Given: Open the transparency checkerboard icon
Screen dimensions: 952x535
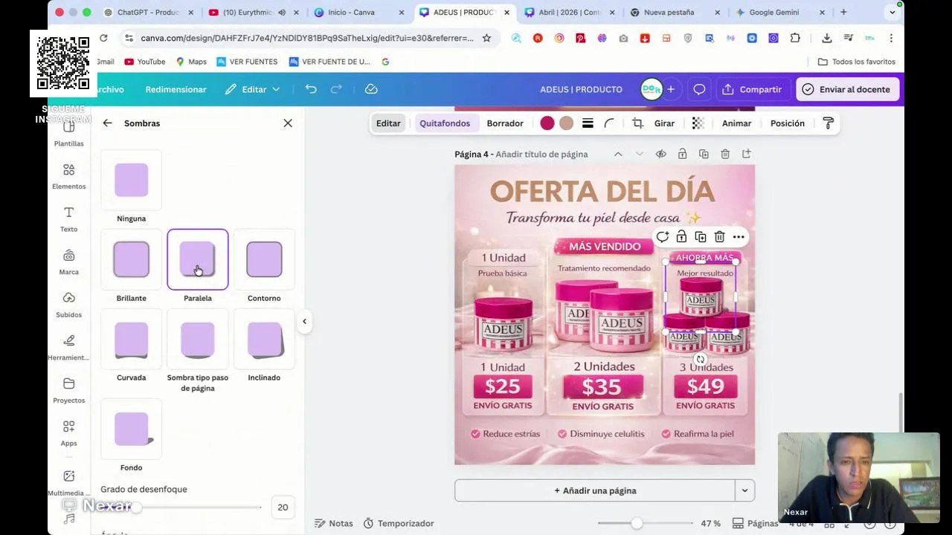Looking at the screenshot, I should [698, 123].
